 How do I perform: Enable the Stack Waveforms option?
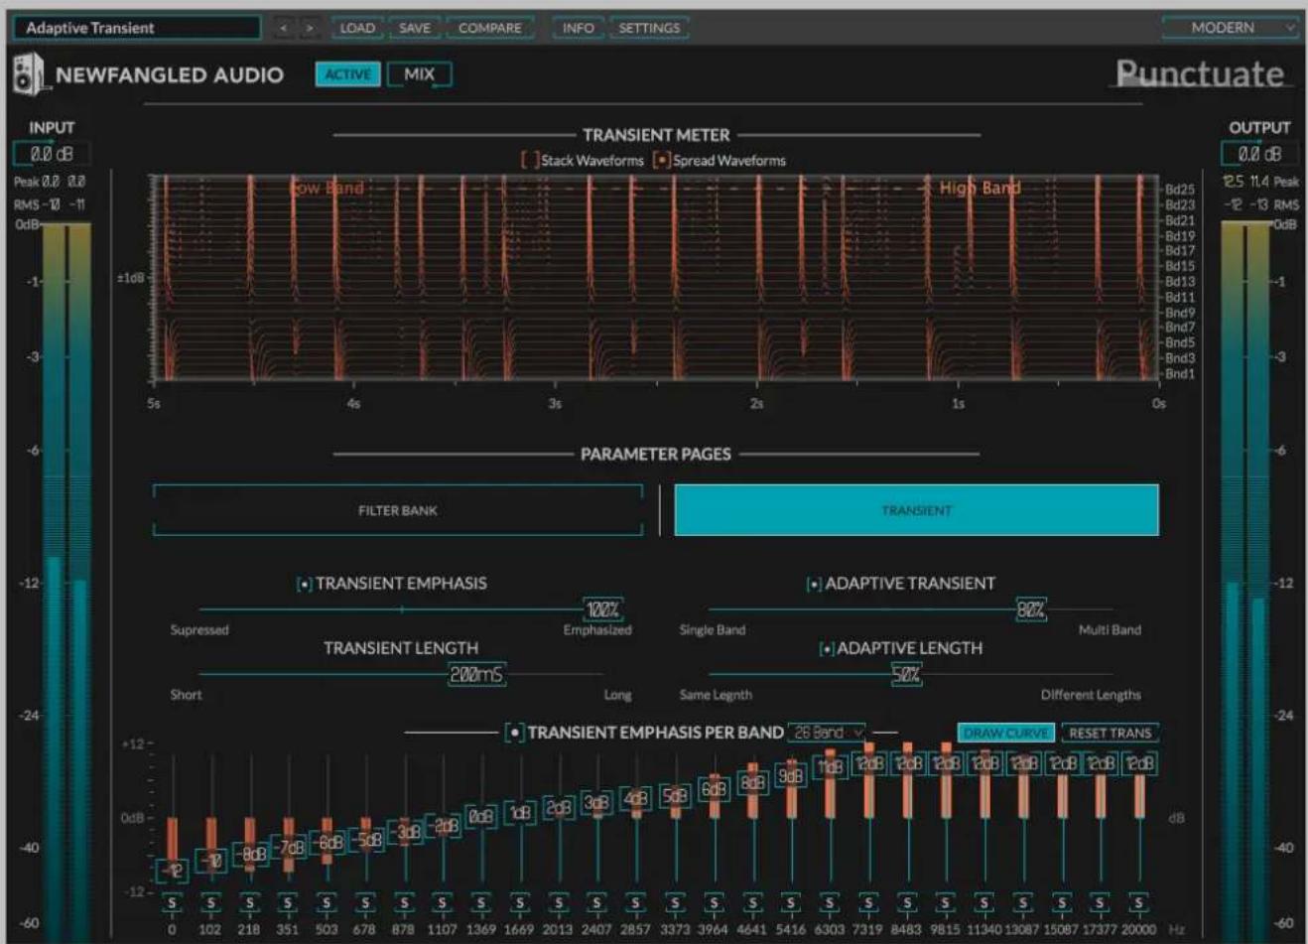pyautogui.click(x=530, y=160)
